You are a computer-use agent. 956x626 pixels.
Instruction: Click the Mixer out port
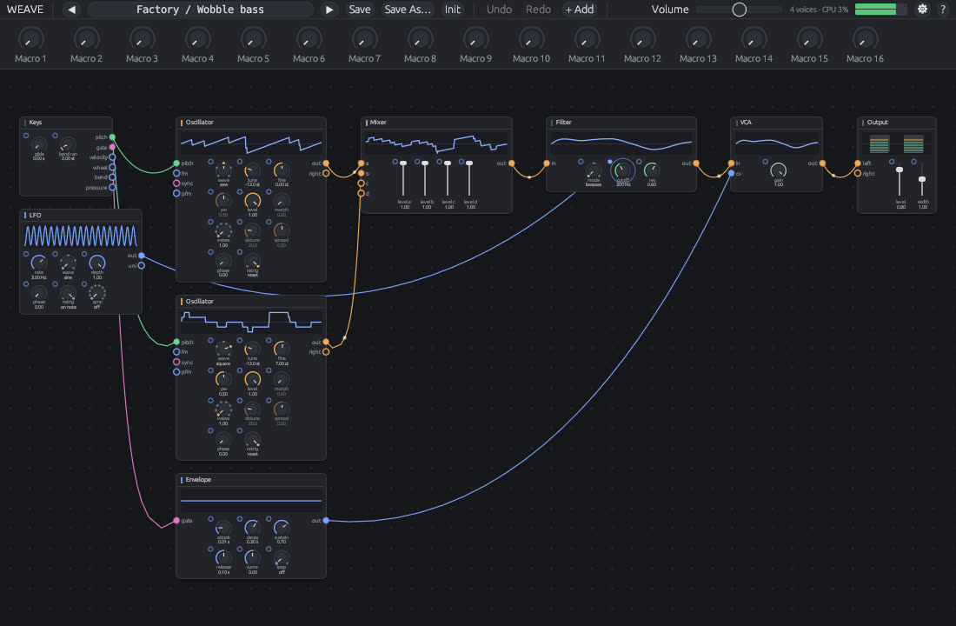point(512,163)
